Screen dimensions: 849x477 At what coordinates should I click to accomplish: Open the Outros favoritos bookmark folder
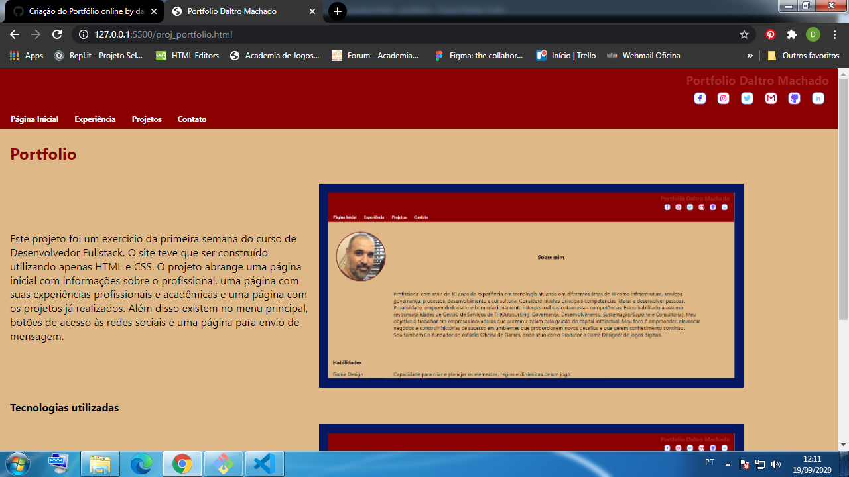pyautogui.click(x=803, y=56)
